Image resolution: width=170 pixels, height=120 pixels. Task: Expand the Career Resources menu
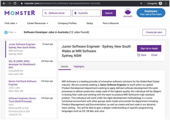[37, 23]
